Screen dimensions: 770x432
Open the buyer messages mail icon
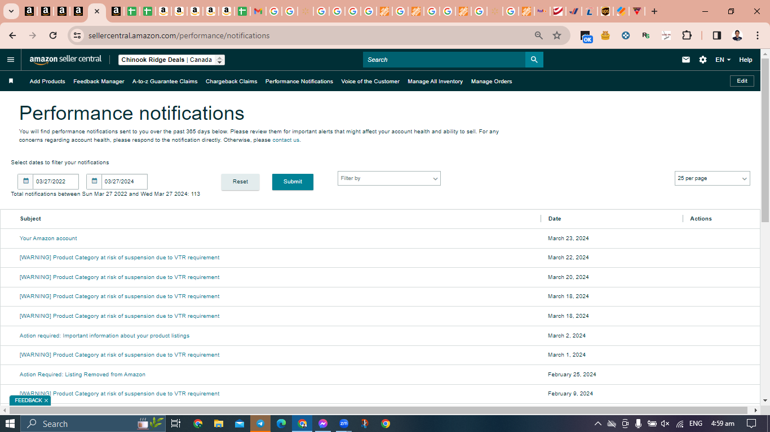click(x=686, y=60)
